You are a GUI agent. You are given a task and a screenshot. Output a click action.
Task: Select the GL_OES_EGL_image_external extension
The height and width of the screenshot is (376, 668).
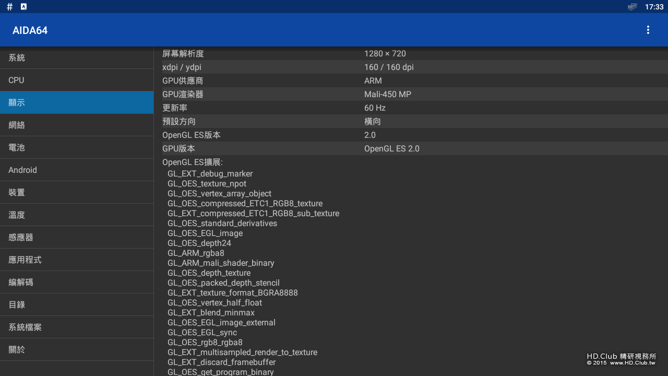221,322
